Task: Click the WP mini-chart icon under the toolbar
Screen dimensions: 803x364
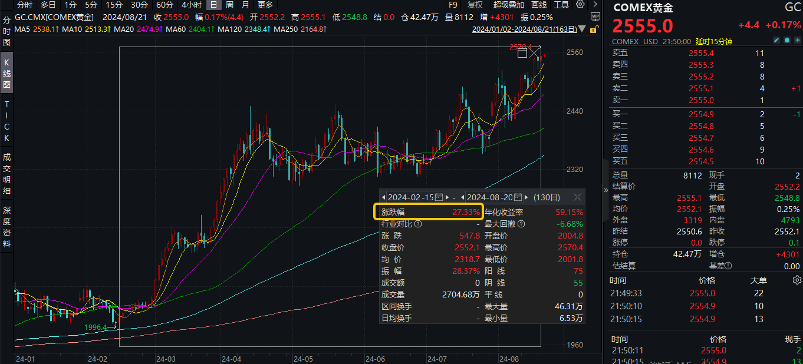Action: click(x=595, y=16)
